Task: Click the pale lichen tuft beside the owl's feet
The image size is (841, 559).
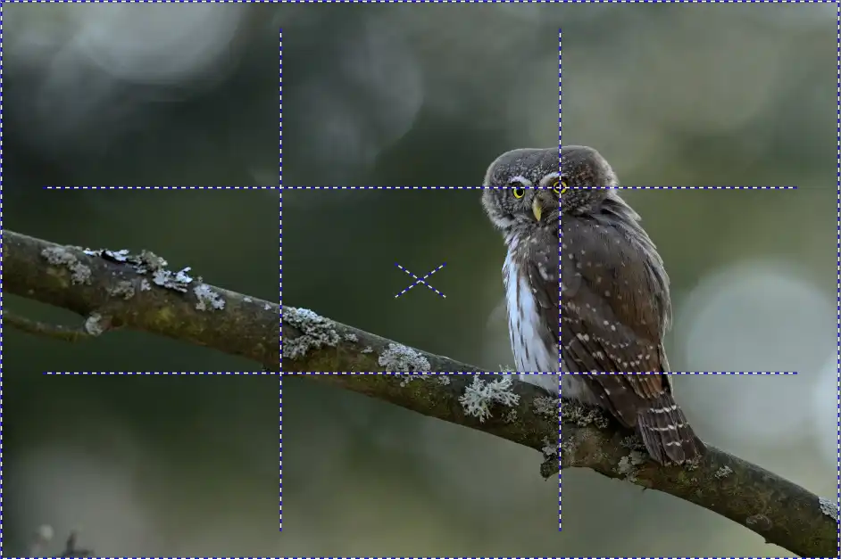Action: pyautogui.click(x=487, y=395)
